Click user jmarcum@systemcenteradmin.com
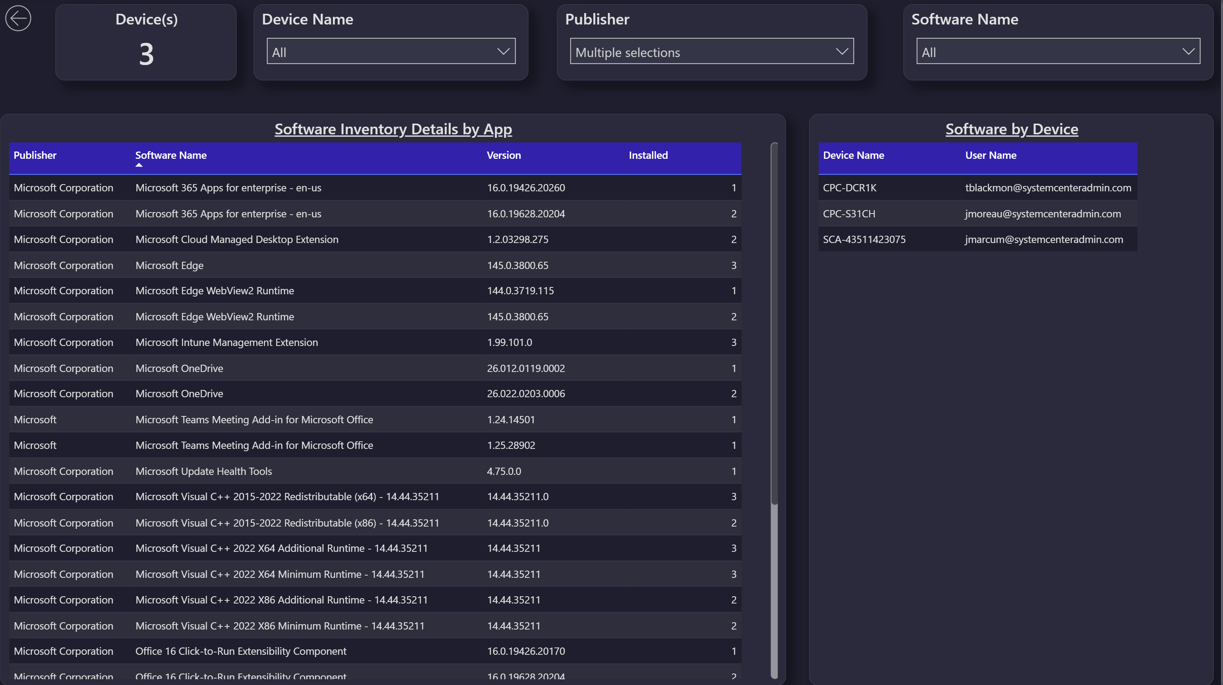 pyautogui.click(x=1043, y=239)
